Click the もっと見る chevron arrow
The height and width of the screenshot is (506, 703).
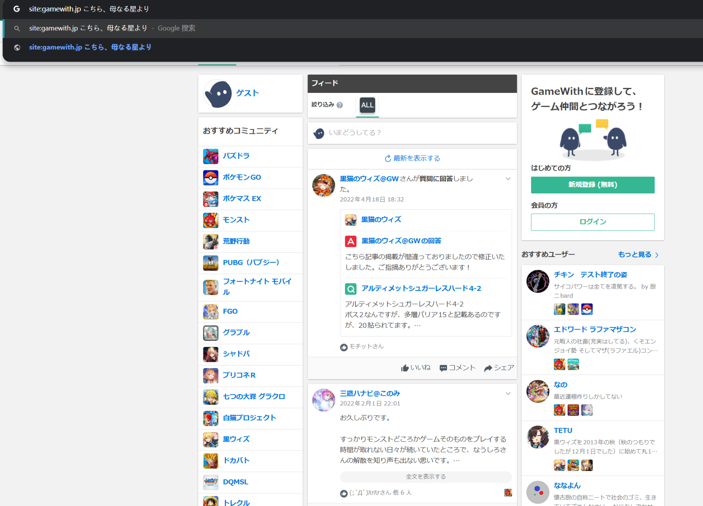(657, 255)
